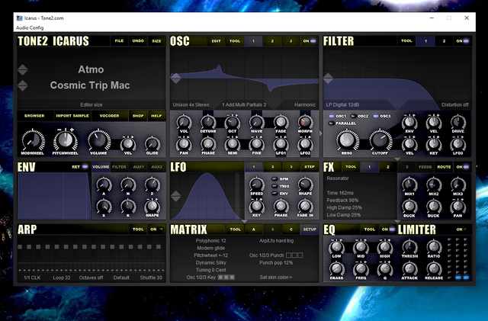Screen dimensions: 488x321
Task: Step preset Cosmic Trip Mac with its arrows
Action: click(x=22, y=85)
